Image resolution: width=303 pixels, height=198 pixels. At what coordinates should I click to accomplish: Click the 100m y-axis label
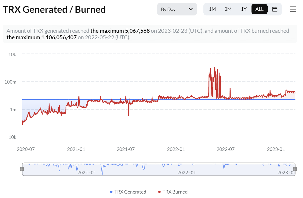coord(10,82)
